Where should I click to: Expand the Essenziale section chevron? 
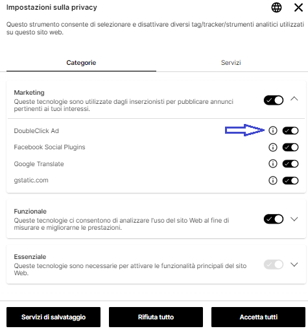click(x=294, y=264)
